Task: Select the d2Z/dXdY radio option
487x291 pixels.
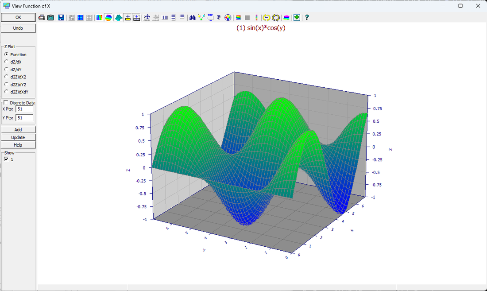Action: point(6,92)
